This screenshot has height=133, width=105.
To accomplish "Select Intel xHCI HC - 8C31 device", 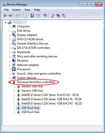I will [x=50, y=95].
